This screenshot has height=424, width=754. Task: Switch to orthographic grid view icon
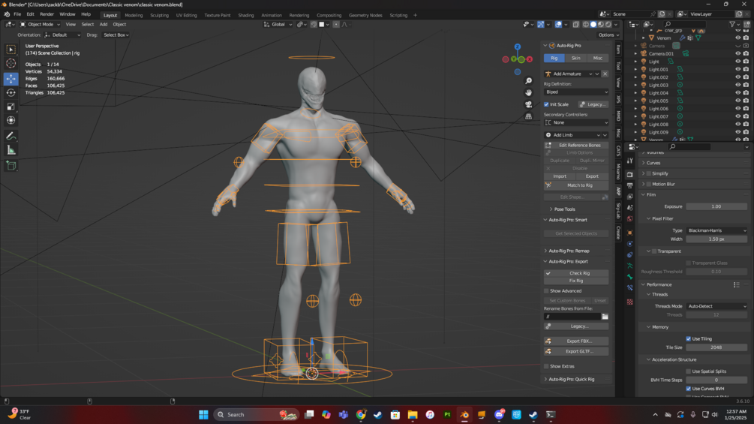point(528,116)
